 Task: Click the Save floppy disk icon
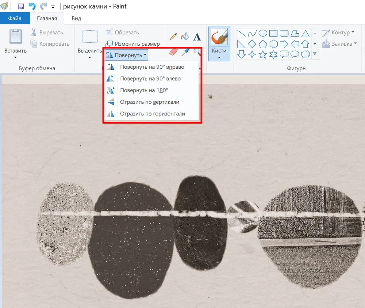(x=21, y=7)
